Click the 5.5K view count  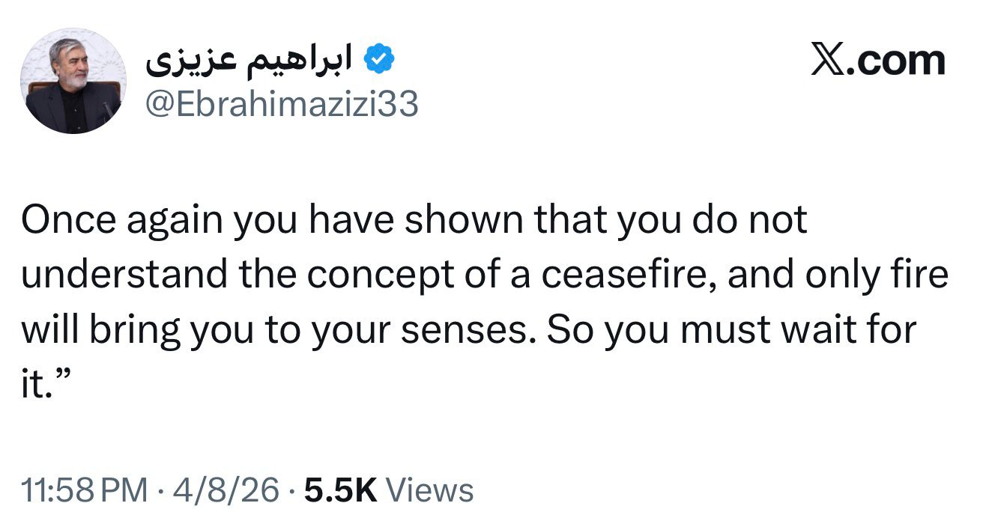pyautogui.click(x=339, y=490)
